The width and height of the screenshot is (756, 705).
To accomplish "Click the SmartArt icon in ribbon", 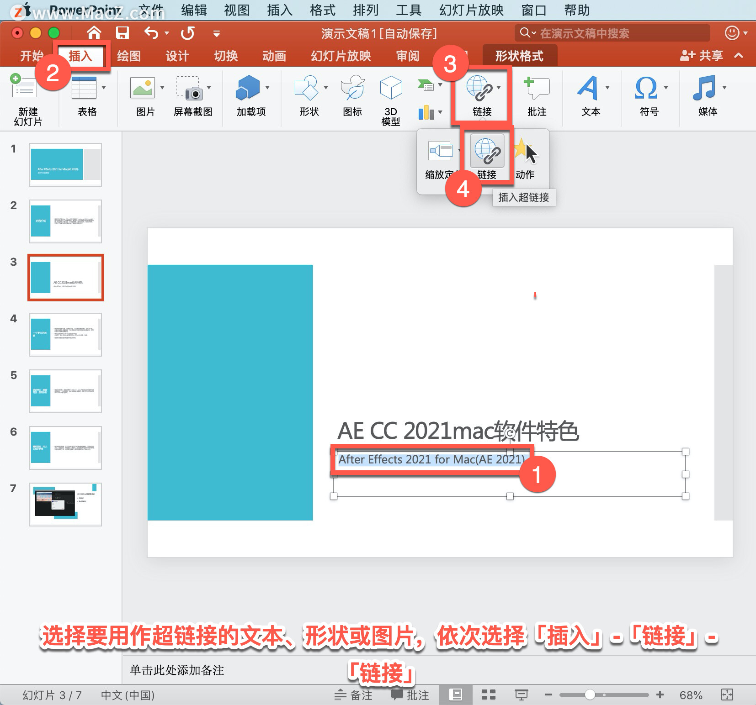I will click(x=426, y=85).
